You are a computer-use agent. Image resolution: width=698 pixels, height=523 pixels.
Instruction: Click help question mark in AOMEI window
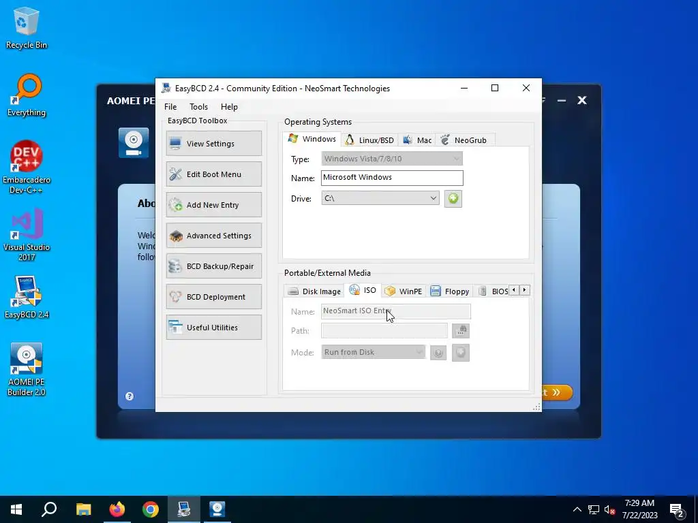tap(130, 396)
